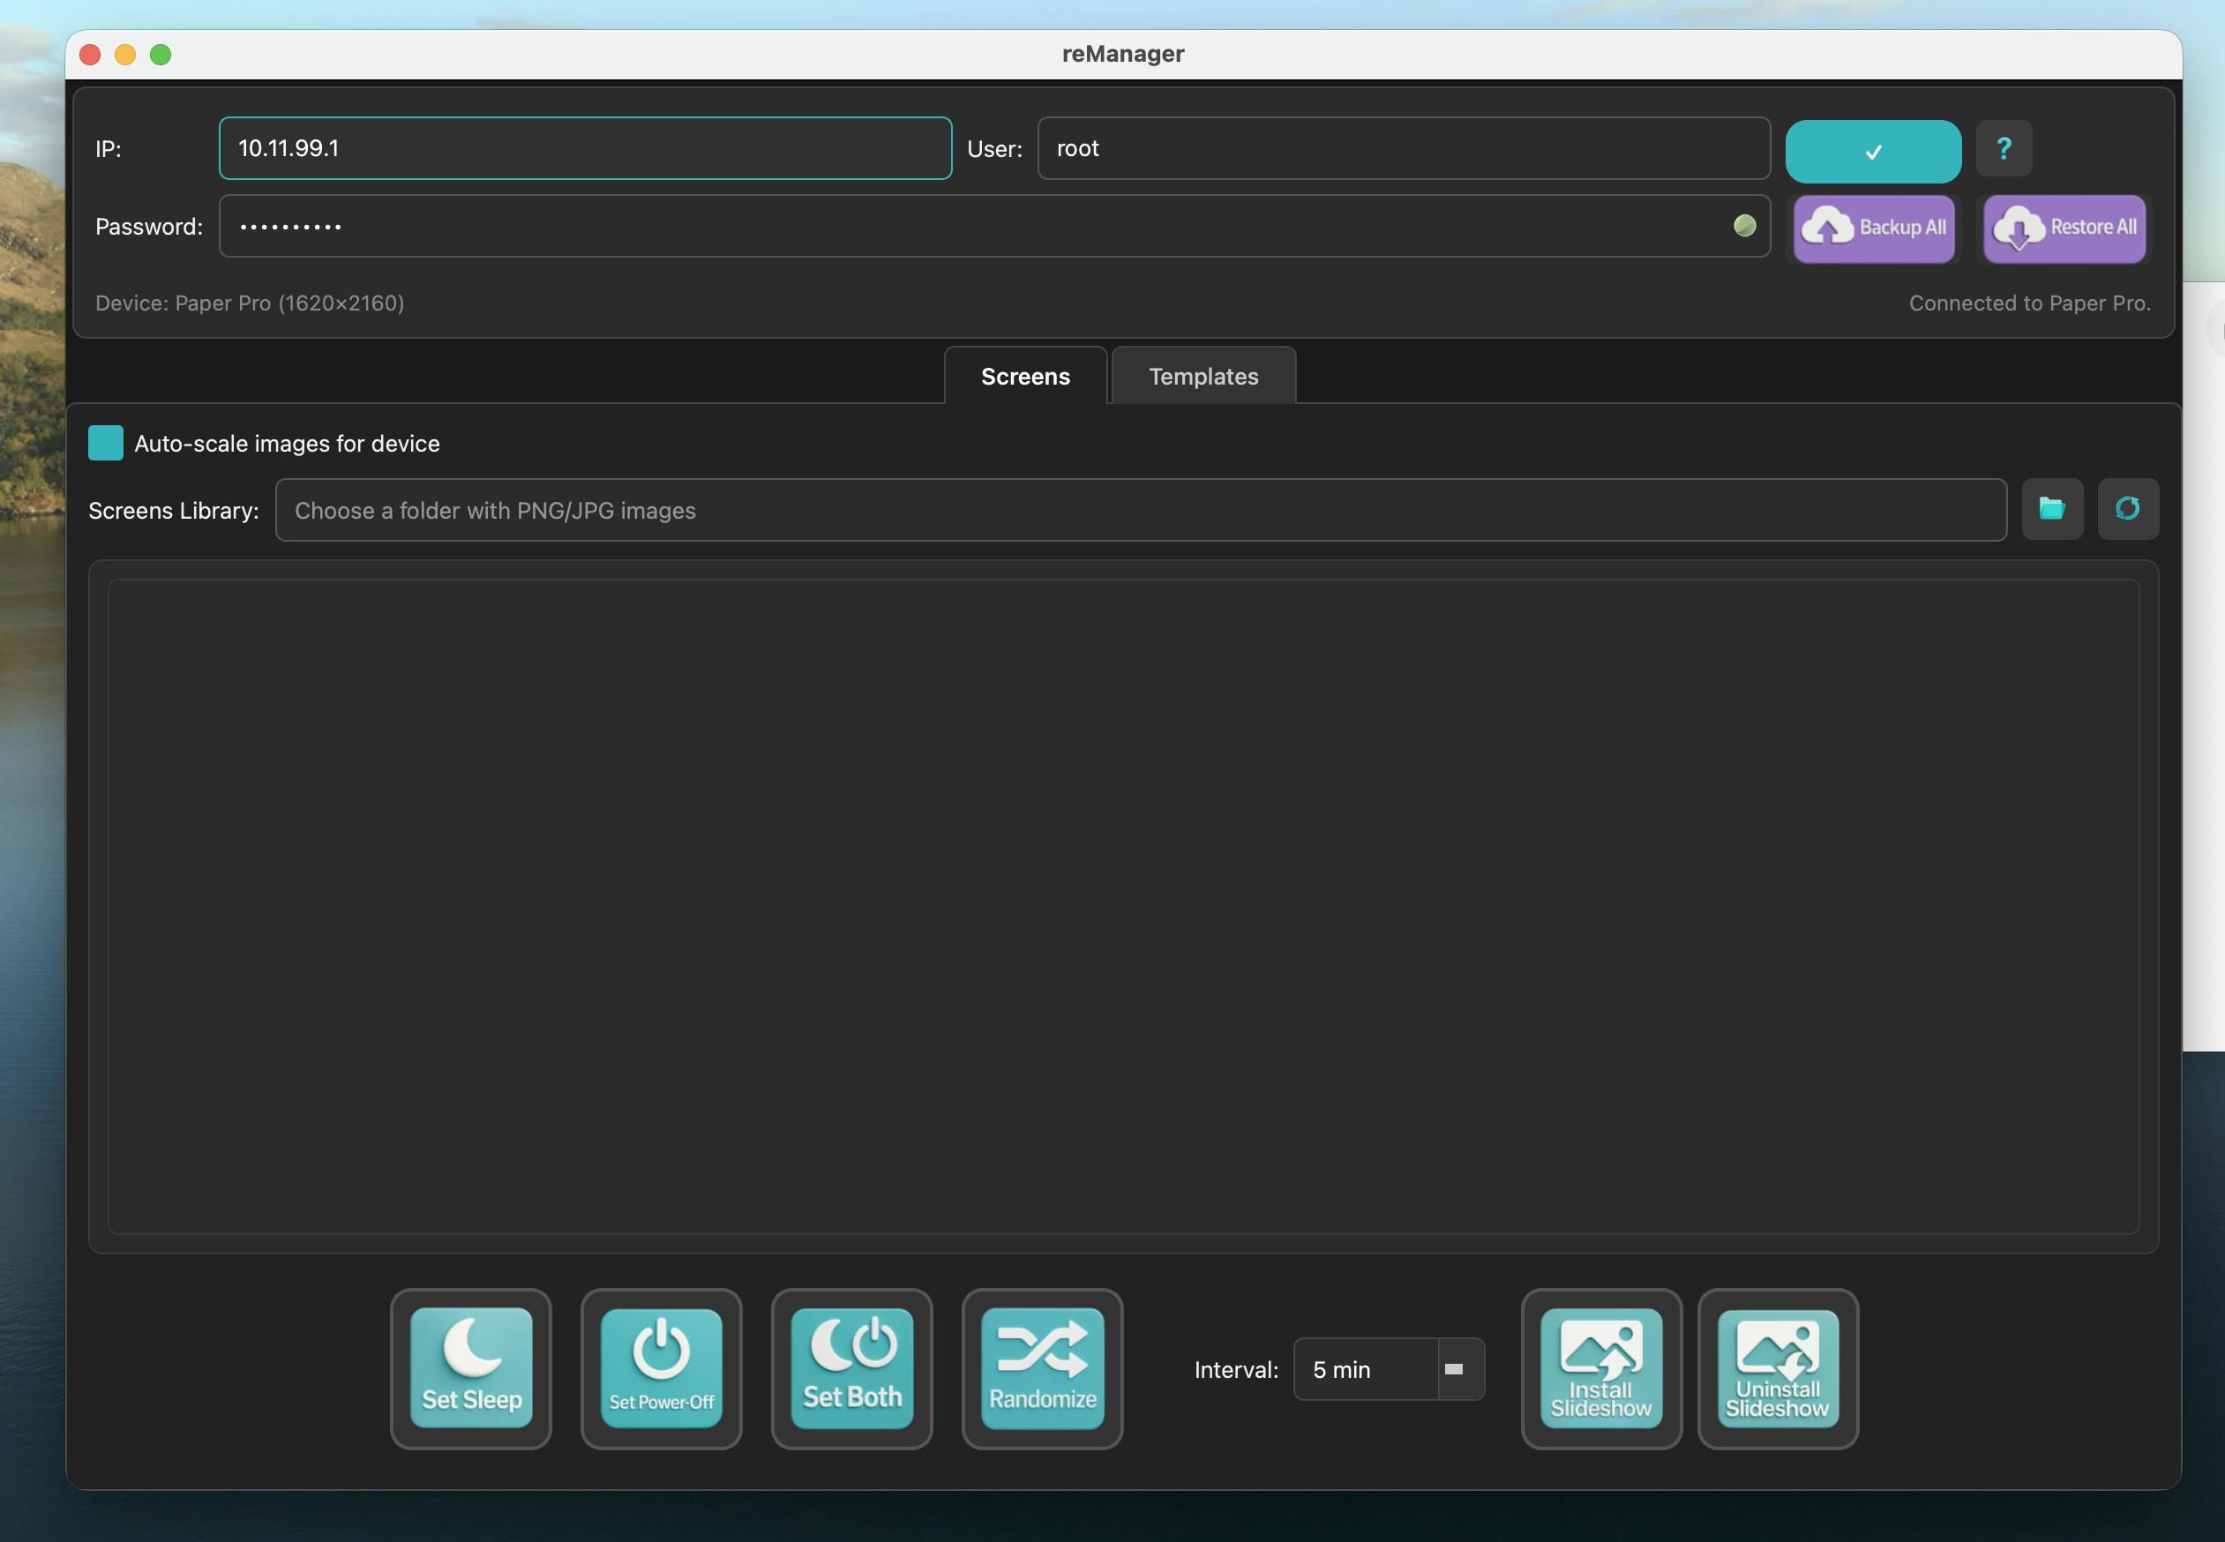Viewport: 2225px width, 1542px height.
Task: Click the Restore All cloud button
Action: pos(2064,228)
